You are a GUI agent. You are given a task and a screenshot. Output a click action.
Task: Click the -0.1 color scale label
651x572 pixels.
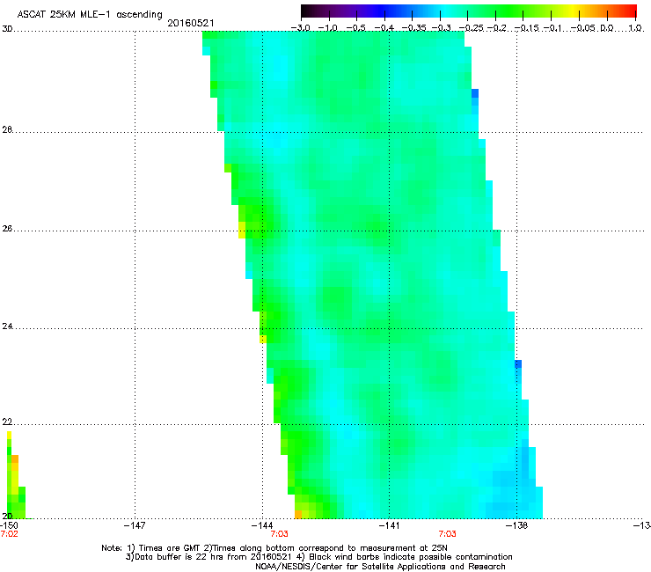pos(553,28)
